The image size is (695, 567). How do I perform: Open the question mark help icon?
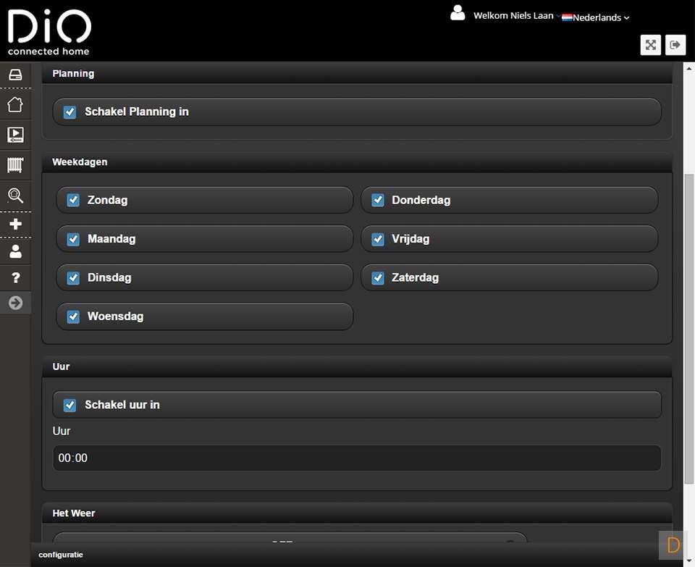click(x=15, y=278)
